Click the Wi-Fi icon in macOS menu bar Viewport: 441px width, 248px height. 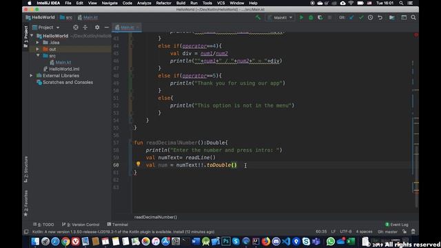click(351, 3)
